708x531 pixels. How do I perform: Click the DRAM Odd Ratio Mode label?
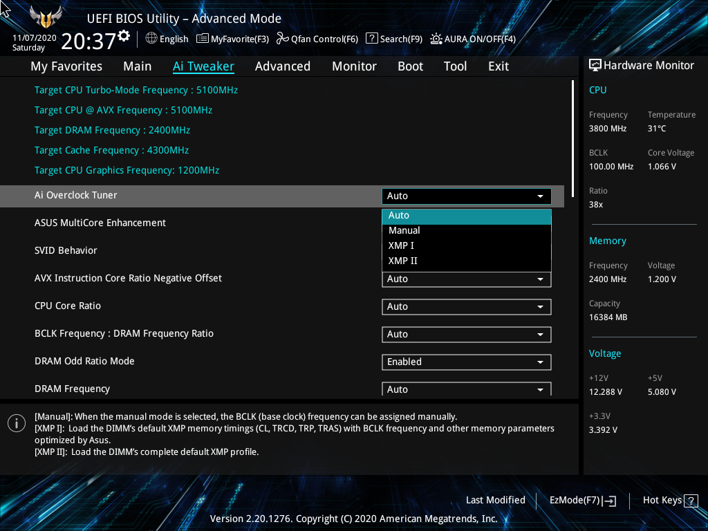pos(84,361)
